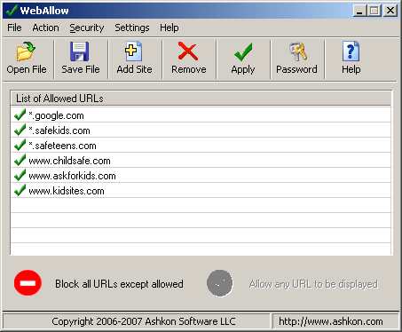This screenshot has height=332, width=402.
Task: Click the List of Allowed URLs column header
Action: coord(201,99)
